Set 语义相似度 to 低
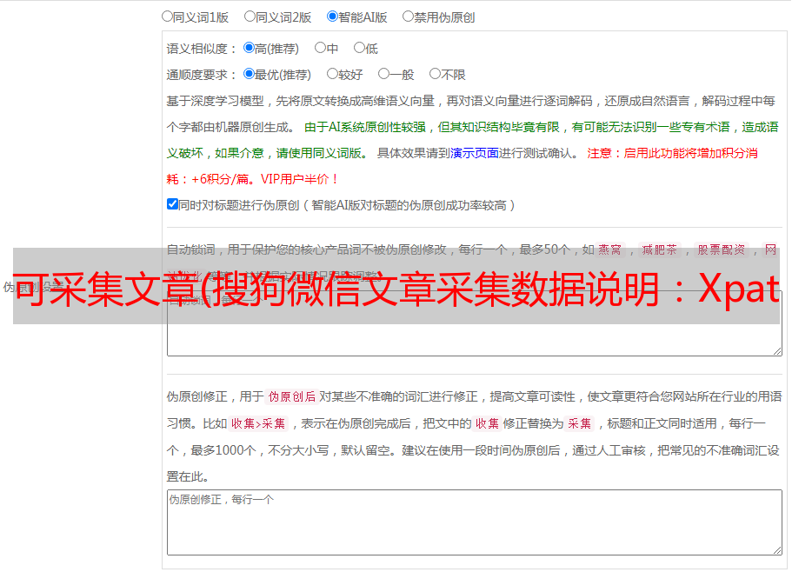This screenshot has width=792, height=572. coord(359,48)
